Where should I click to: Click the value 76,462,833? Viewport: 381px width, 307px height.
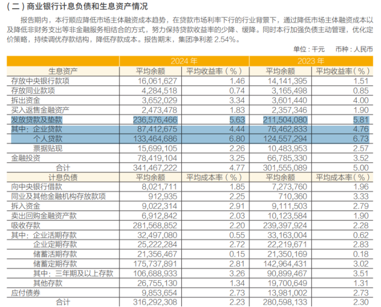click(x=287, y=129)
